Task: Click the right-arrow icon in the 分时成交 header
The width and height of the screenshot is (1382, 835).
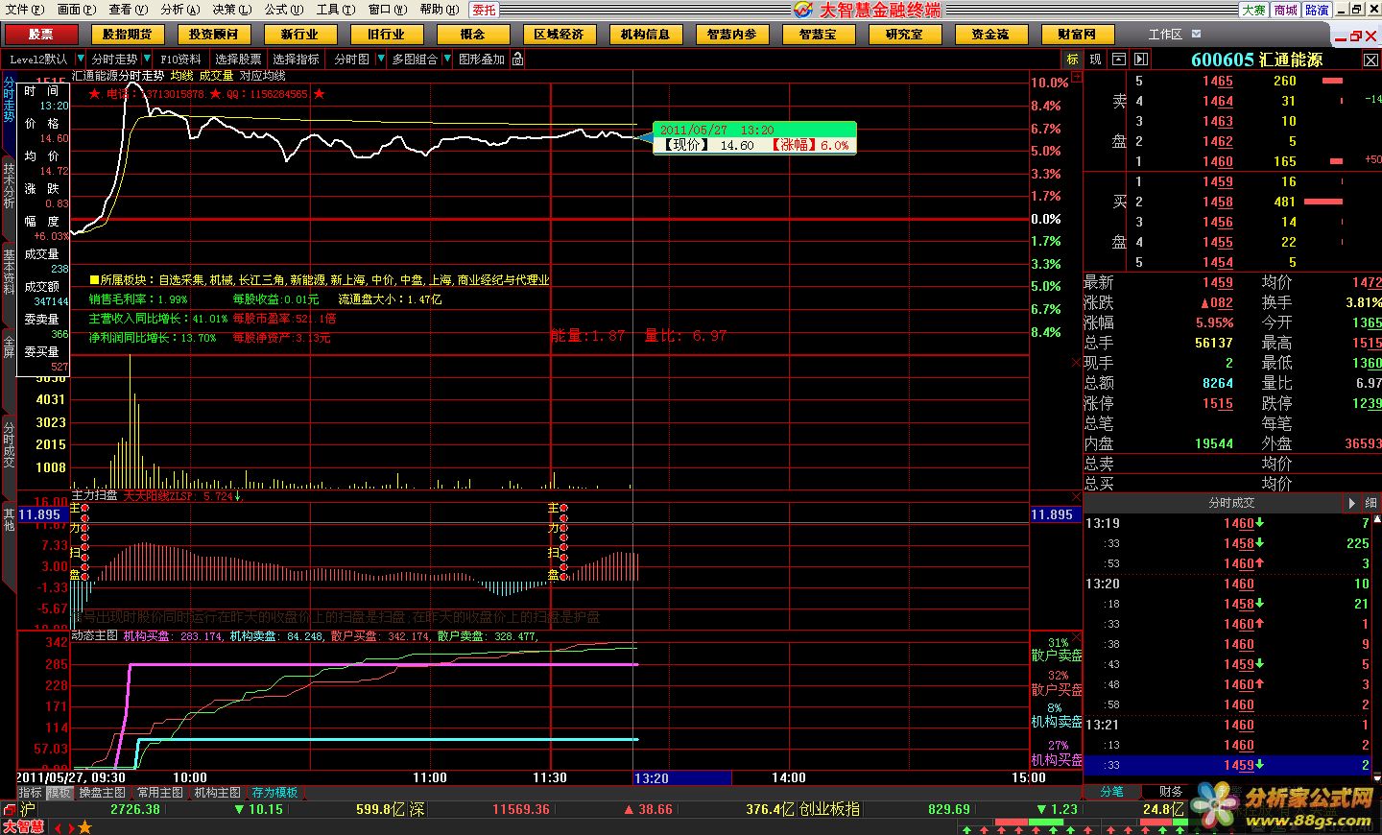Action: (x=1352, y=503)
